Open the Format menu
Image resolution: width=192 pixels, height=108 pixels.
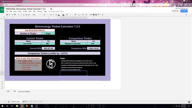[x=25, y=11]
